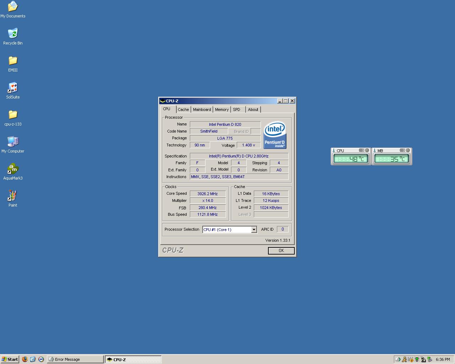Click the first system tray icon with green arrow
This screenshot has height=364, width=455.
[x=398, y=359]
